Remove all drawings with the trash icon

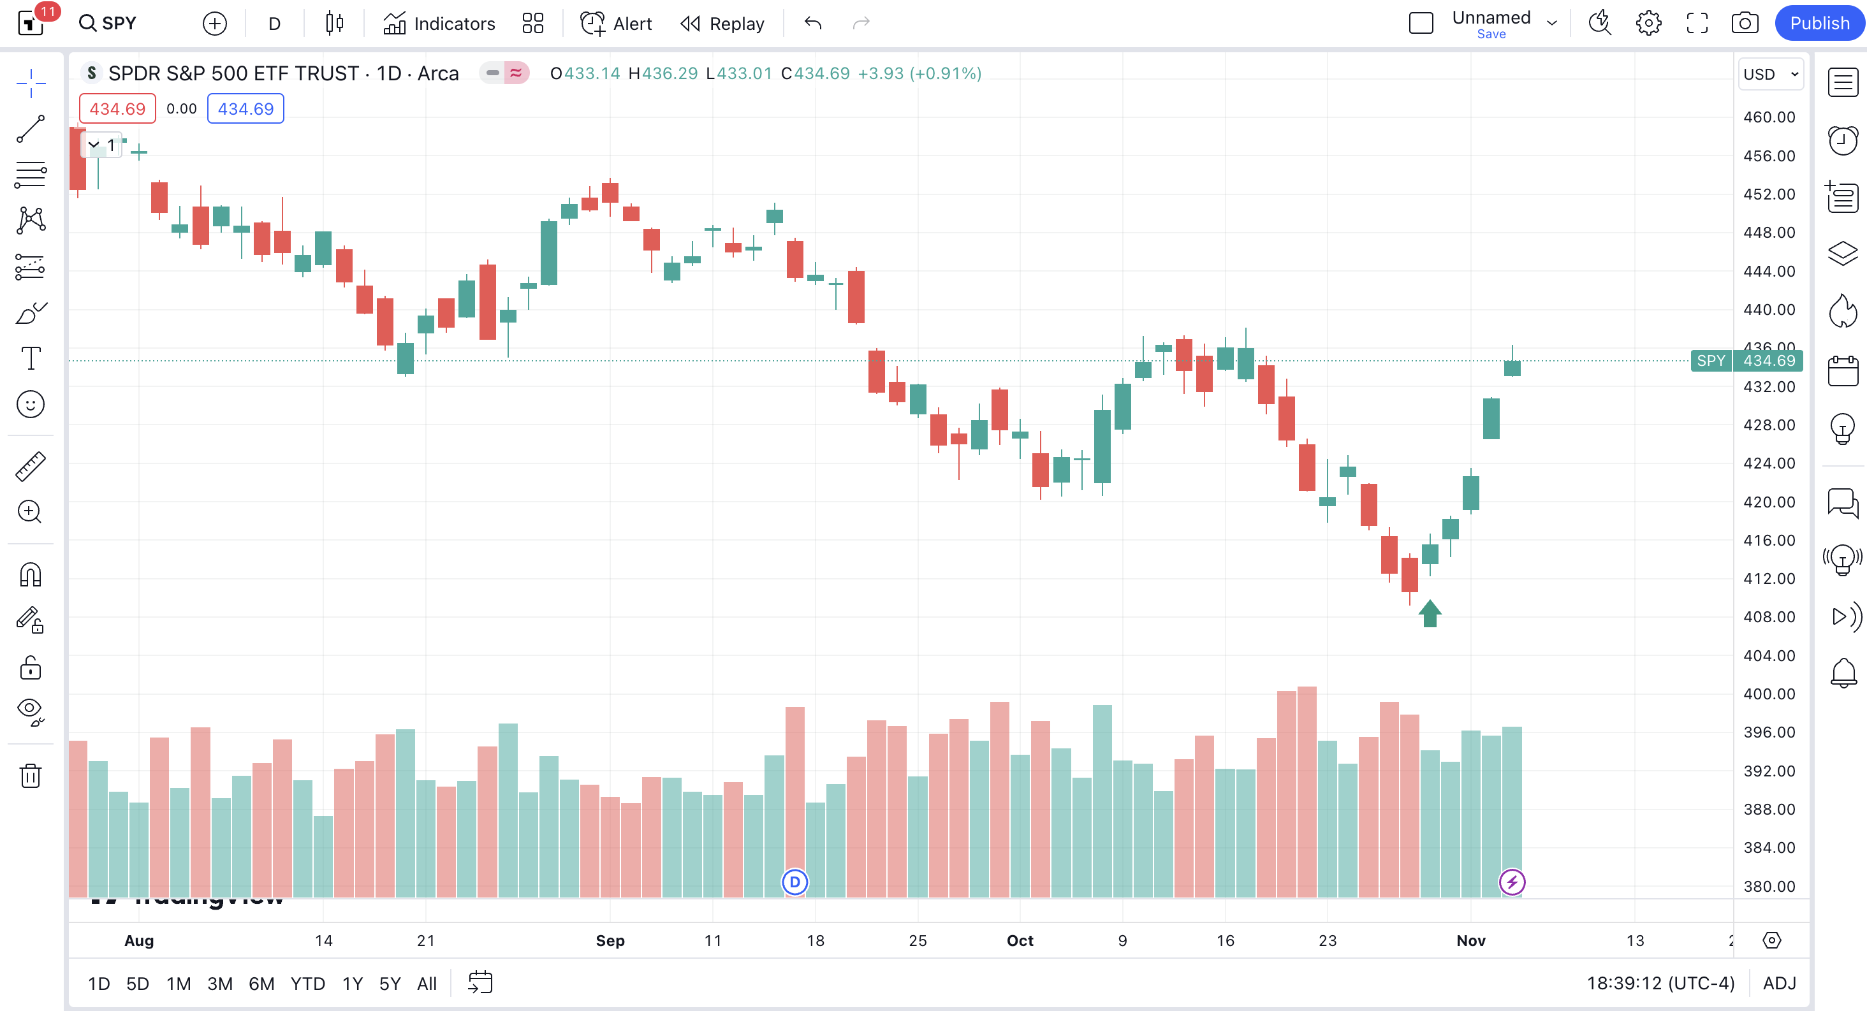tap(30, 776)
